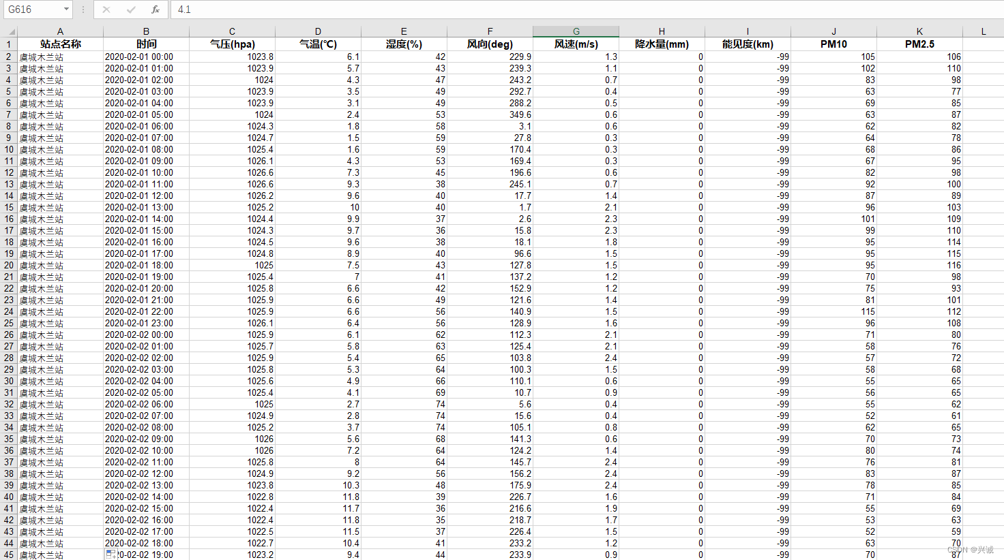Click the PM2.5 header cell

(x=919, y=44)
